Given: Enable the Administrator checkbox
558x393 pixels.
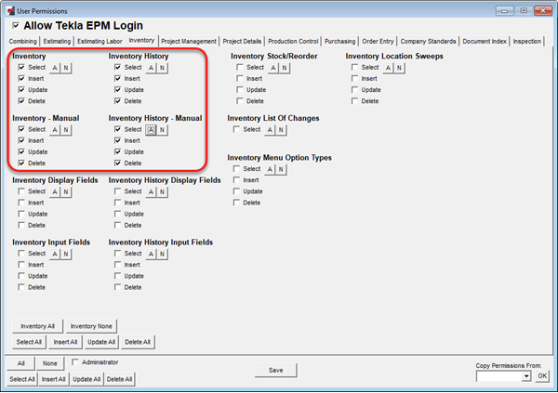Looking at the screenshot, I should (x=74, y=362).
